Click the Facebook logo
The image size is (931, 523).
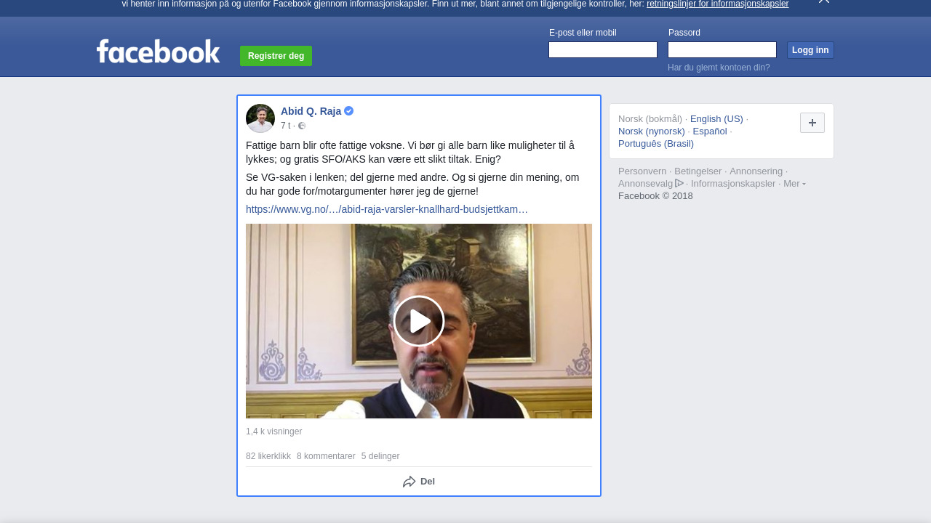158,51
